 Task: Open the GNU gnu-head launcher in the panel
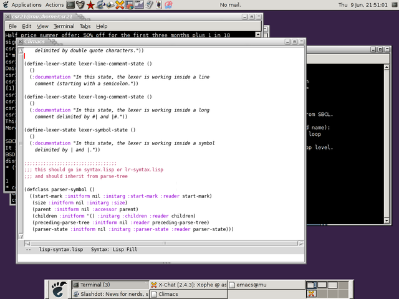80,4
